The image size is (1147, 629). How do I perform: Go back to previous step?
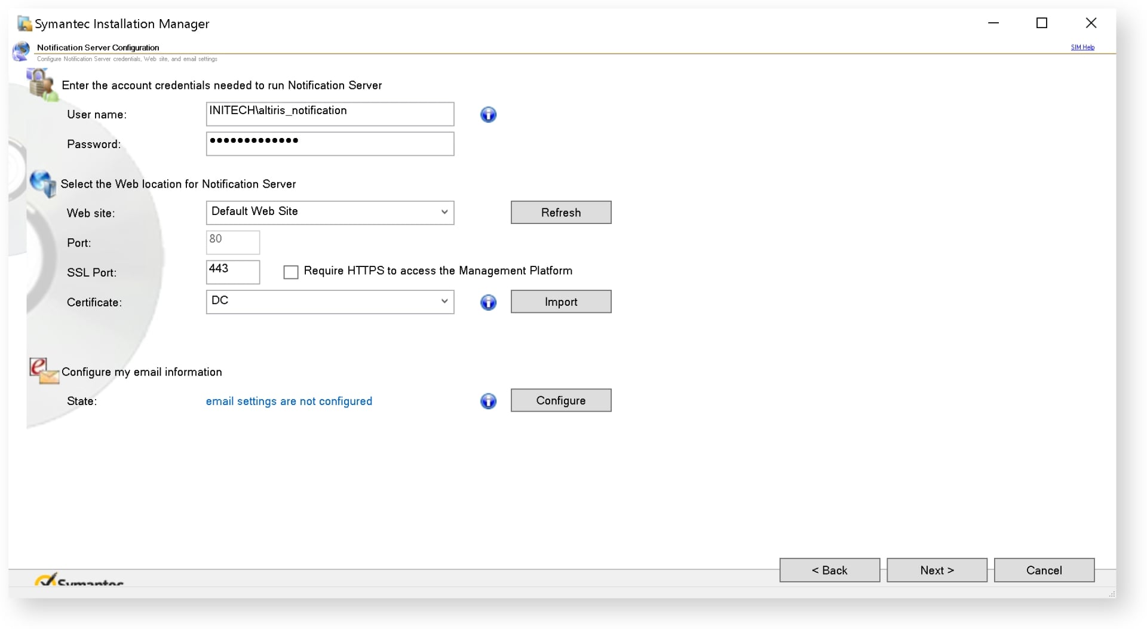point(829,570)
